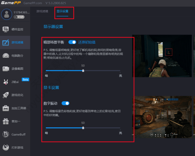Open the 录像截图 video camera icon
The height and width of the screenshot is (156, 195).
(6, 69)
